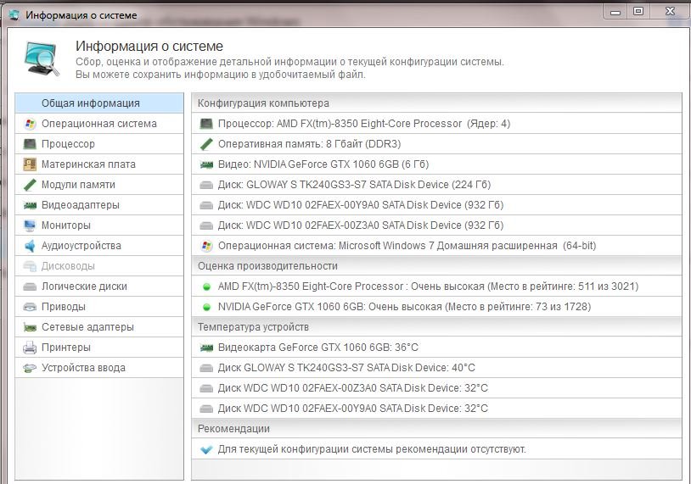
Task: Click the blue checkmark icon in recommendations row
Action: pos(205,450)
